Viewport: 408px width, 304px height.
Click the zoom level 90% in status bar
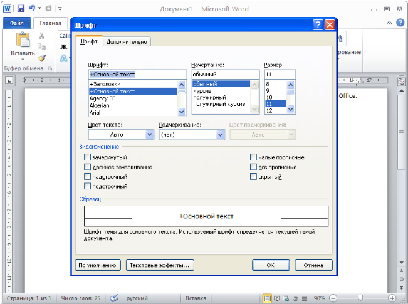click(319, 298)
